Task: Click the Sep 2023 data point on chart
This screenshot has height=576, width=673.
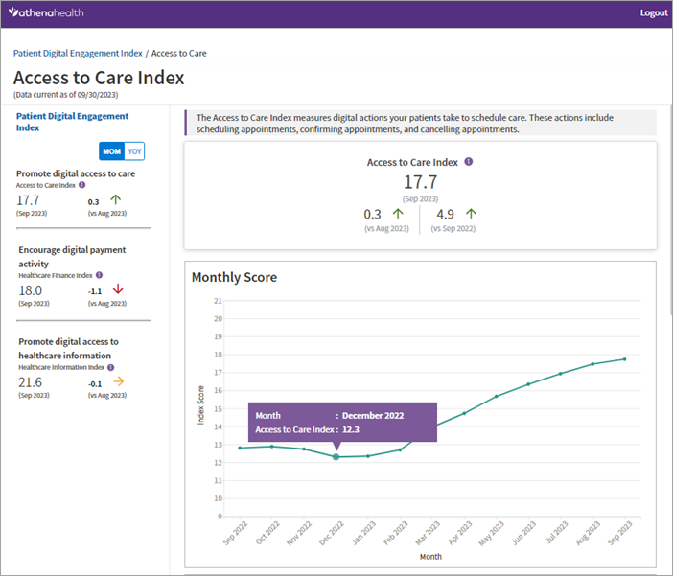Action: click(x=624, y=359)
